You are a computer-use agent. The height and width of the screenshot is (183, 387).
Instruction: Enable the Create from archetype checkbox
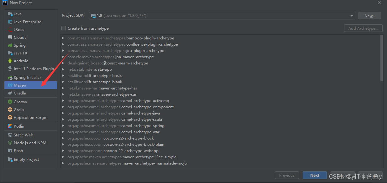click(64, 28)
